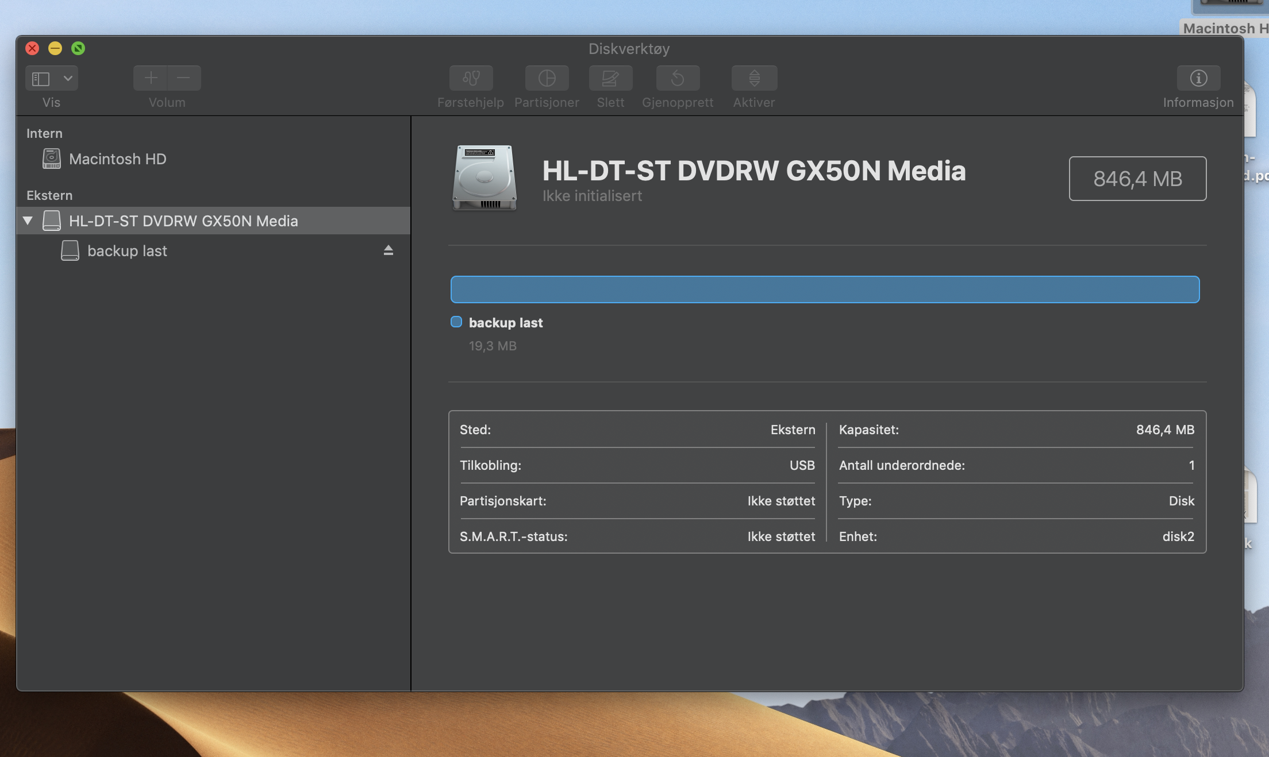Open the Informasjon info panel
The width and height of the screenshot is (1269, 757).
coord(1198,78)
